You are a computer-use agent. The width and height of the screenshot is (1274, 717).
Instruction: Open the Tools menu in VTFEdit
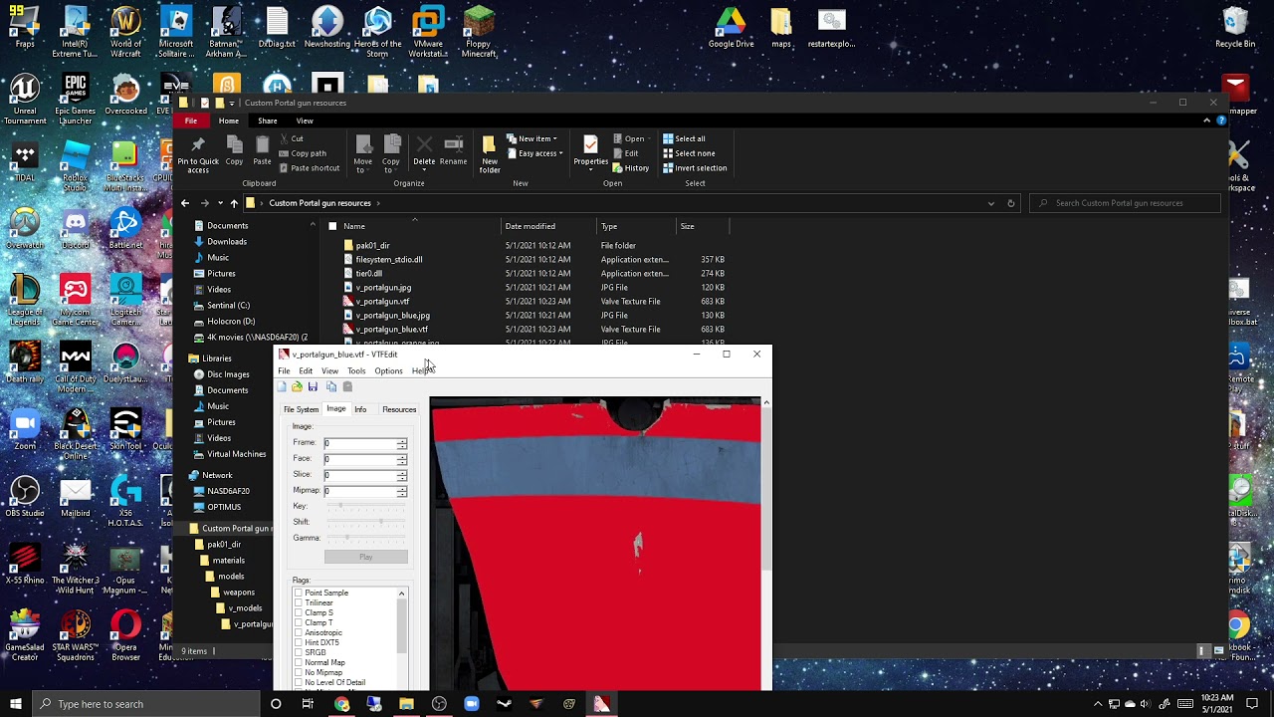pyautogui.click(x=356, y=370)
